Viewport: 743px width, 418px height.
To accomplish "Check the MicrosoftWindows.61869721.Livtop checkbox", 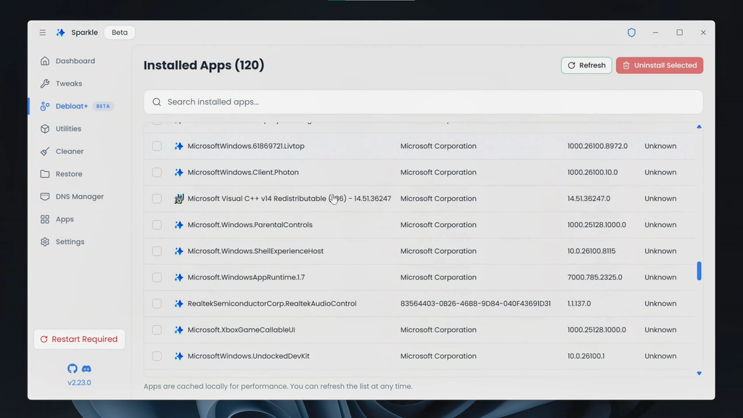I will 157,146.
